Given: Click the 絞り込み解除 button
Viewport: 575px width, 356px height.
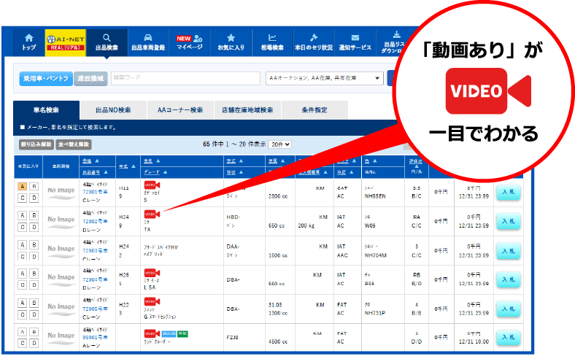Looking at the screenshot, I should click(36, 144).
